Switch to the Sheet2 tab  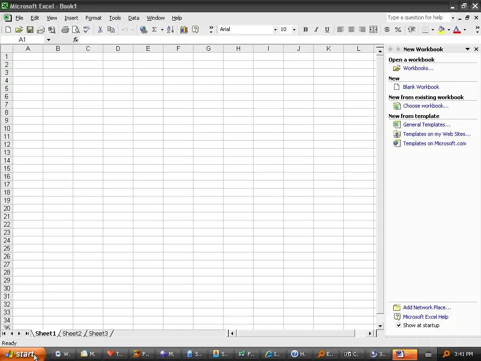[x=72, y=333]
